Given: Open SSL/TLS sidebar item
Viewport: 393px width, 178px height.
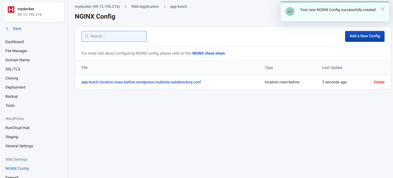Looking at the screenshot, I should coord(13,69).
